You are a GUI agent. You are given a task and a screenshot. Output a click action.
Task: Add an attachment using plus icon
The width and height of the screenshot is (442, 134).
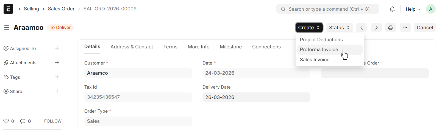57,63
